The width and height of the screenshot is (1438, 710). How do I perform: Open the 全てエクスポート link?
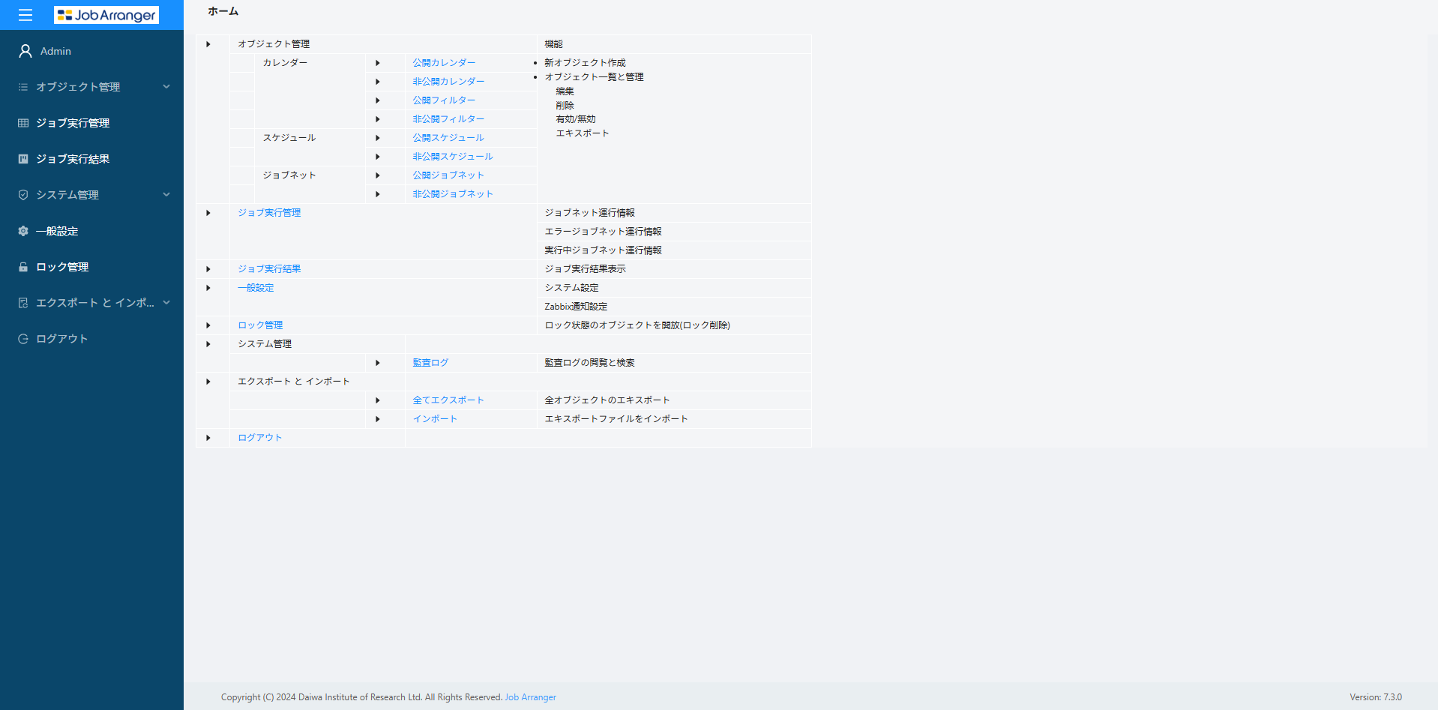(x=448, y=400)
